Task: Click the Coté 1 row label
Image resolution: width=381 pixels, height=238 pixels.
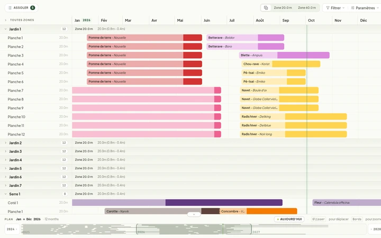Action: point(13,203)
